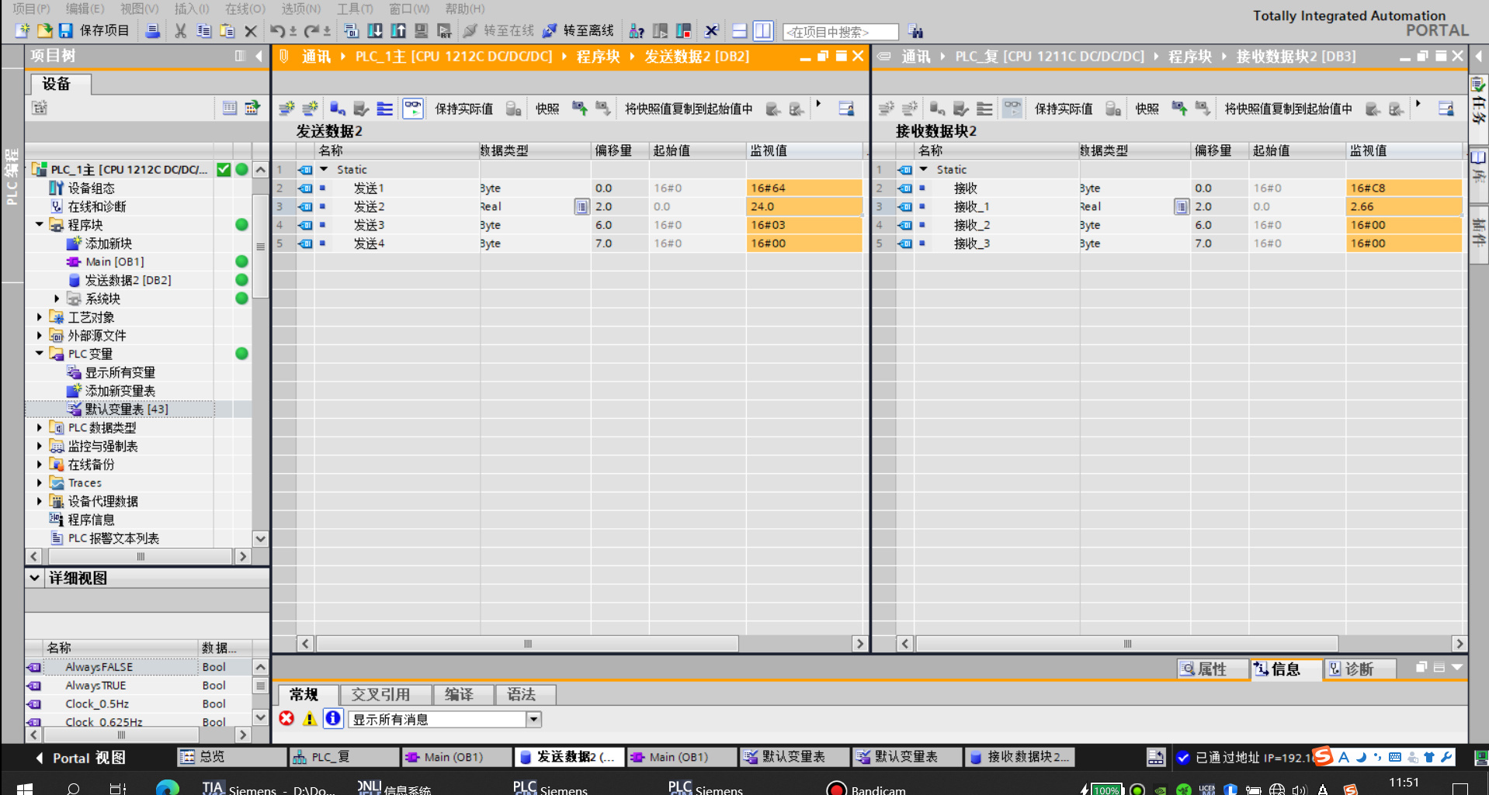Add row icon in 发送数据2 toolbar
Image resolution: width=1489 pixels, height=795 pixels.
click(x=310, y=109)
